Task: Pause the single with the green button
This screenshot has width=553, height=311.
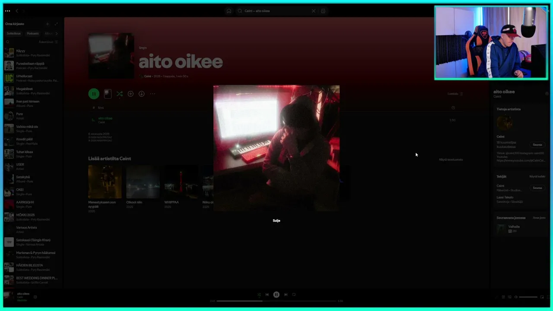Action: pos(94,94)
